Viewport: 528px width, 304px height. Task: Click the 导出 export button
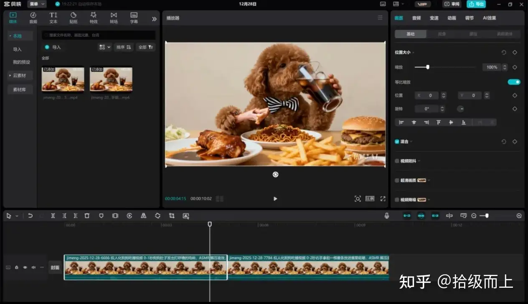[476, 4]
